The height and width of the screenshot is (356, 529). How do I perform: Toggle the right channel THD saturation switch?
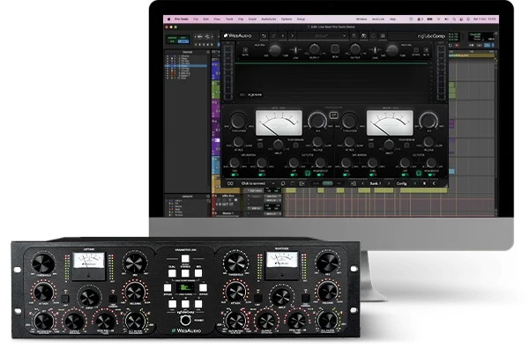click(x=346, y=174)
